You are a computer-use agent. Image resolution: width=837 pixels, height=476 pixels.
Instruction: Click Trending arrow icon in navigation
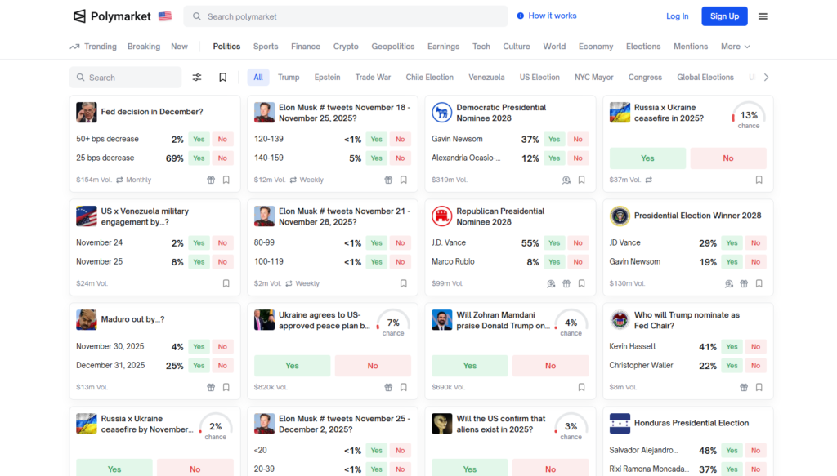coord(74,47)
